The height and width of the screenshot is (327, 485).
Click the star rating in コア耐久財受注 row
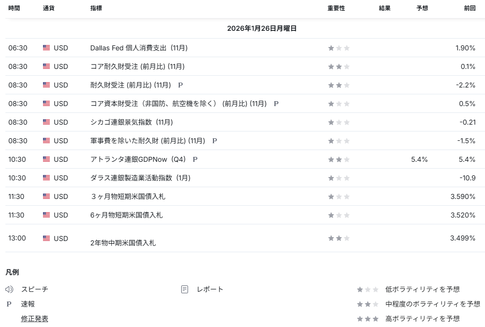338,66
